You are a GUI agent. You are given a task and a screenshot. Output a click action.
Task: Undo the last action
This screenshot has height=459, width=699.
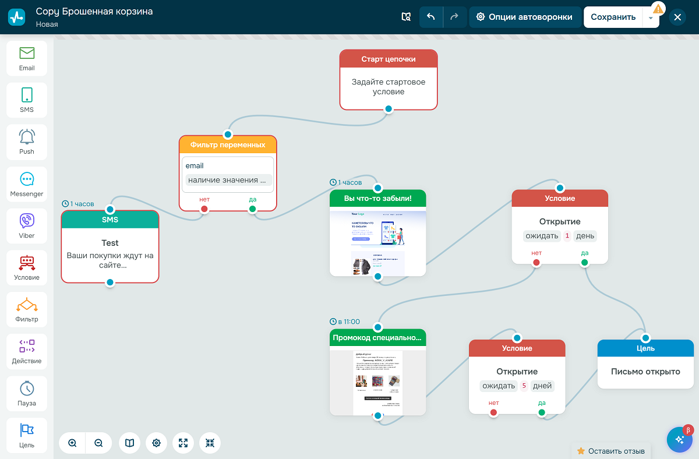(431, 17)
